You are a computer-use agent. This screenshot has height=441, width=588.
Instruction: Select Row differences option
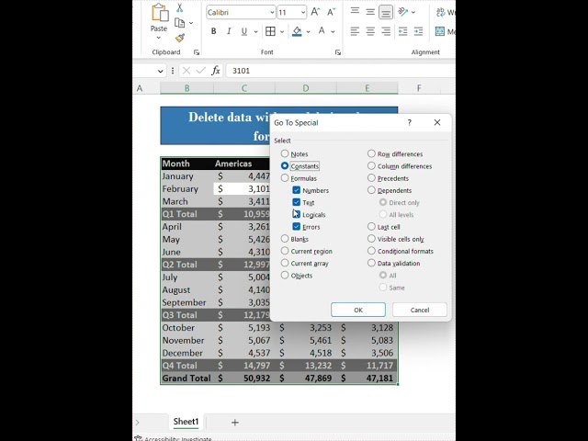pyautogui.click(x=371, y=153)
